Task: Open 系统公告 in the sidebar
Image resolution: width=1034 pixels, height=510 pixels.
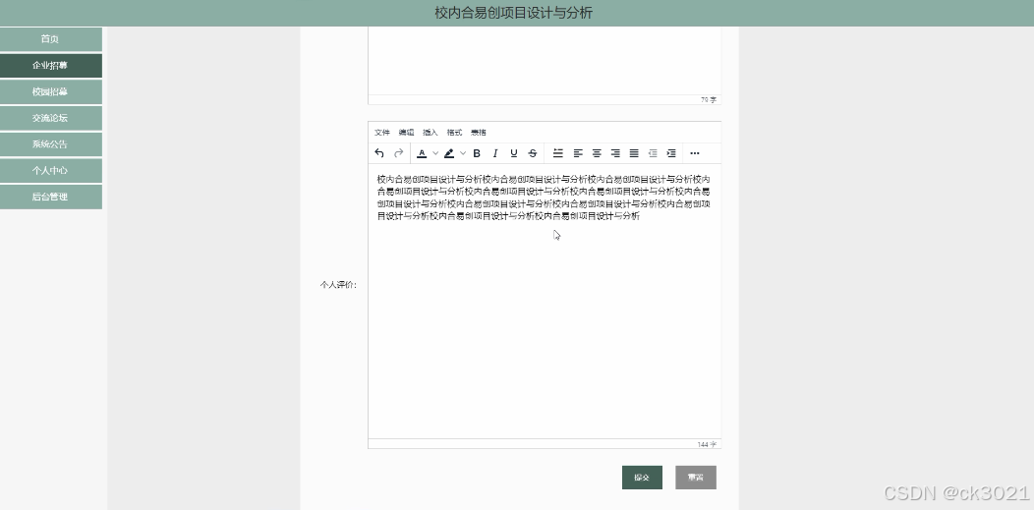Action: point(51,144)
